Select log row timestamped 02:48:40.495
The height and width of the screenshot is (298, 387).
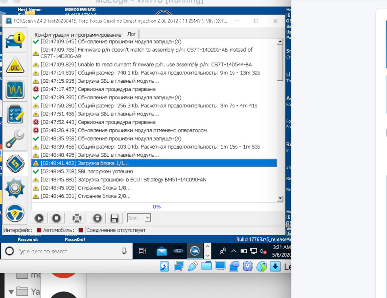[154, 155]
